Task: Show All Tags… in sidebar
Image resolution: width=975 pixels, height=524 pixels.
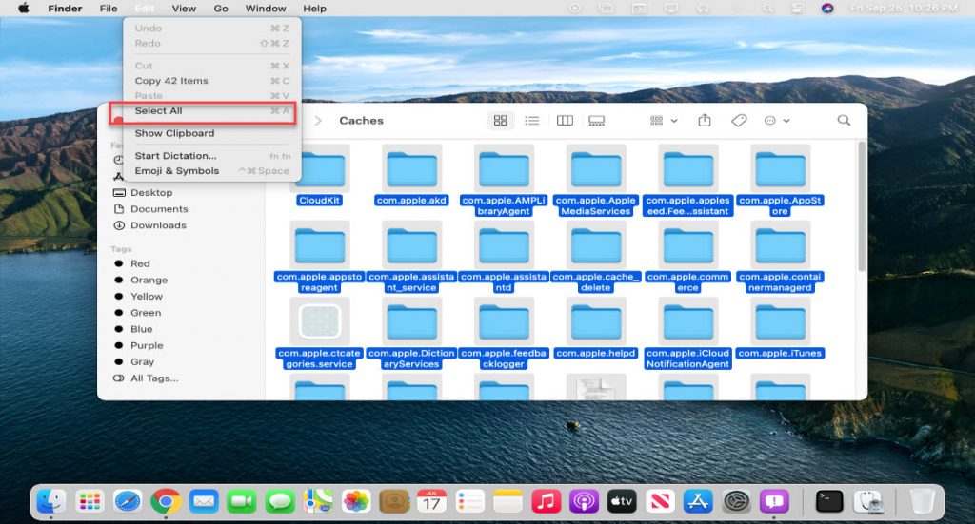Action: point(154,378)
